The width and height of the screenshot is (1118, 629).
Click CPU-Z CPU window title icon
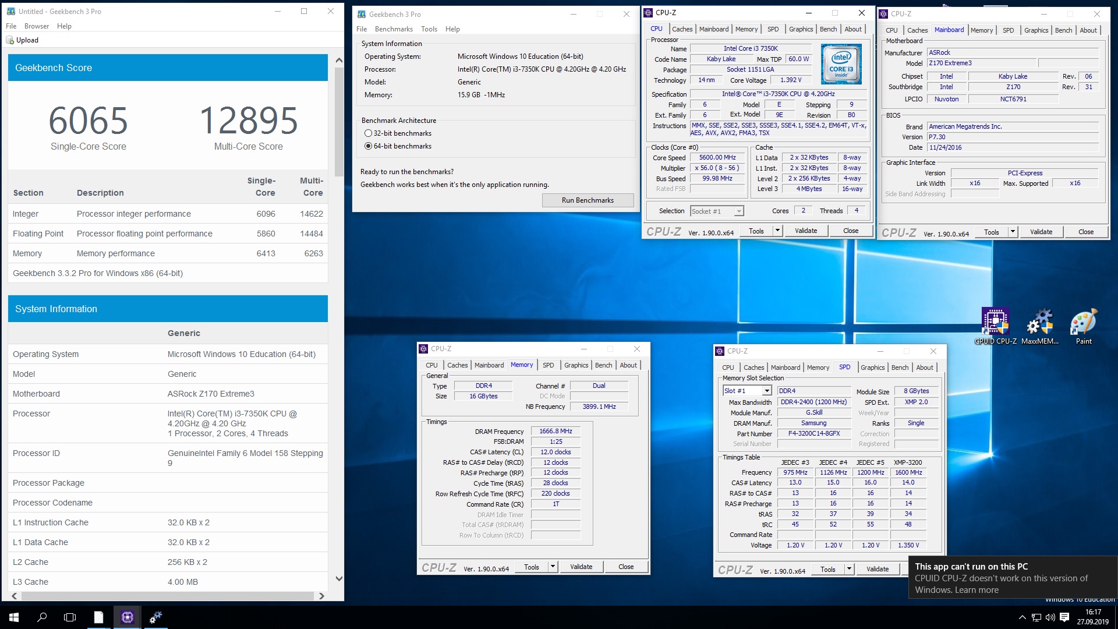648,12
